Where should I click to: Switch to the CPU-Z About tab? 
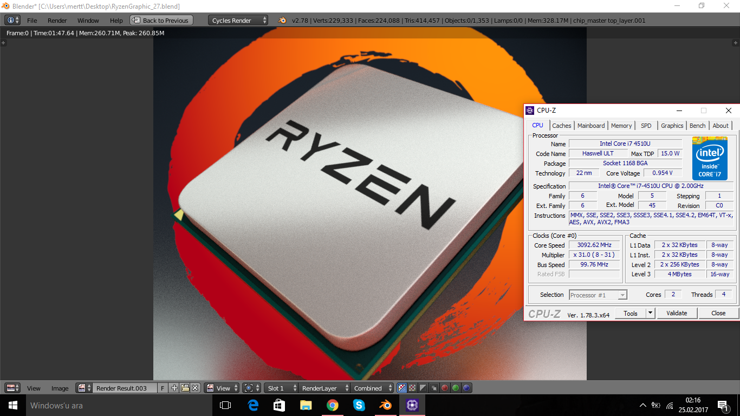(x=720, y=126)
